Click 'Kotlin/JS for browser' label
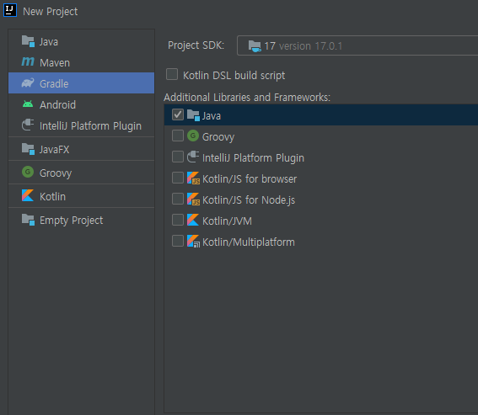The image size is (478, 415). click(x=250, y=179)
